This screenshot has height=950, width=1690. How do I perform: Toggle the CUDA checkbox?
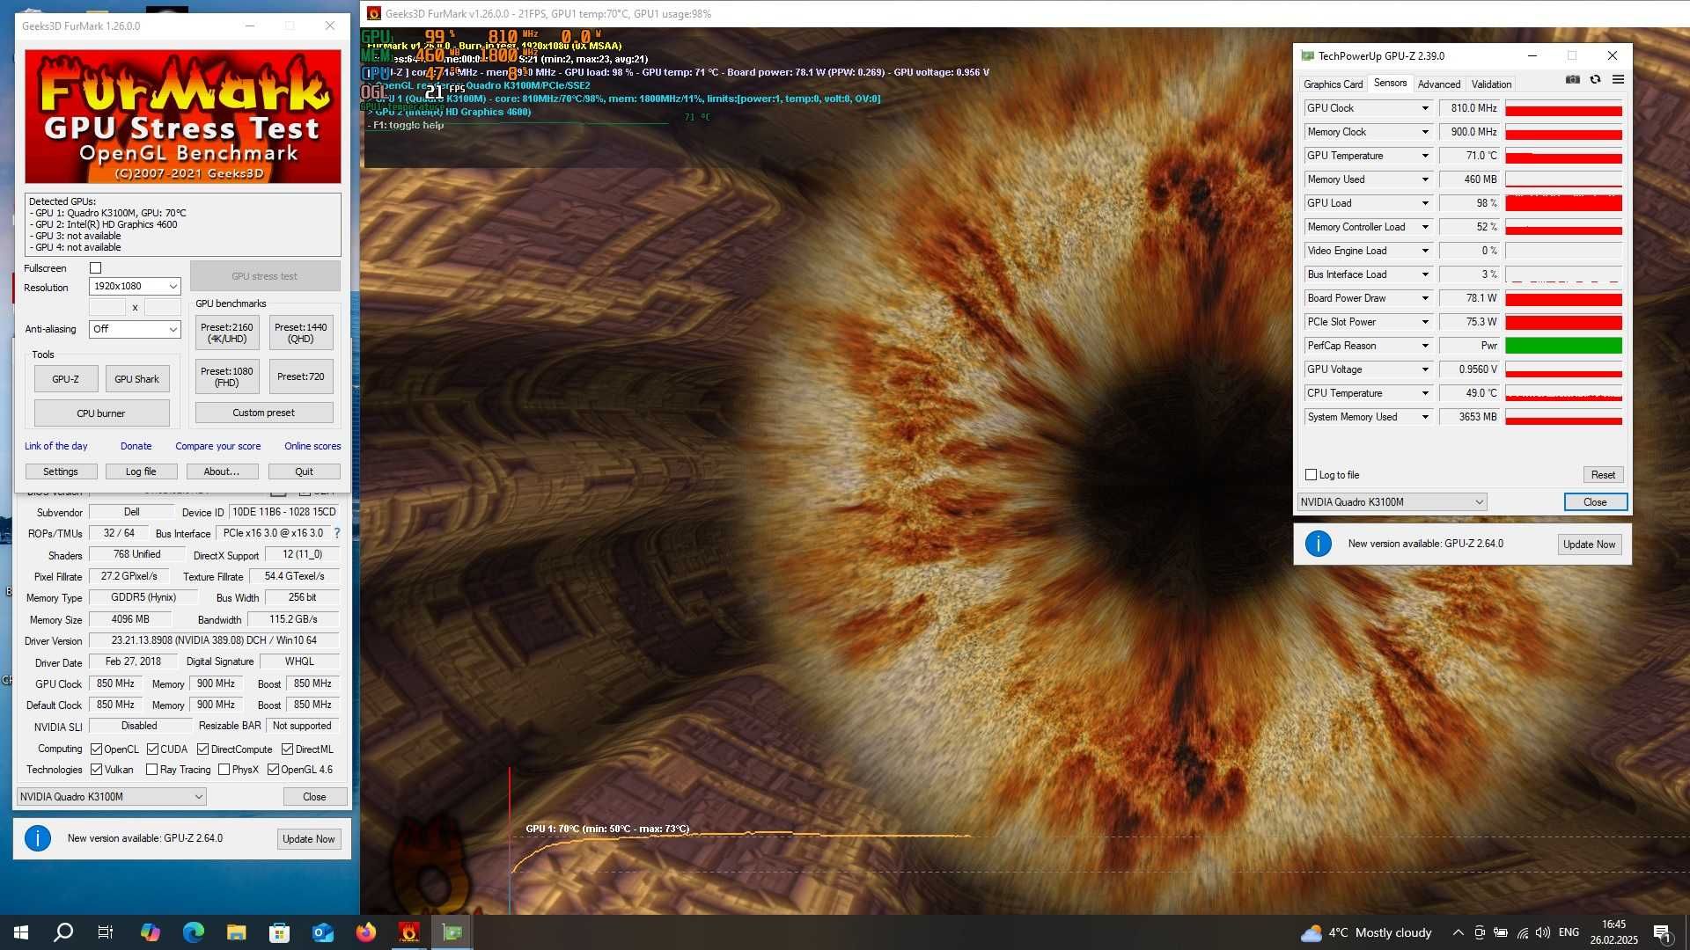coord(152,749)
